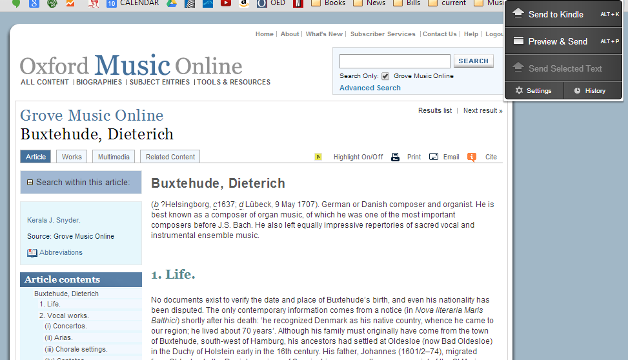Select 'Buxtehude, Dieterich' in Article contents
Screen dimensions: 628x360
pyautogui.click(x=66, y=294)
